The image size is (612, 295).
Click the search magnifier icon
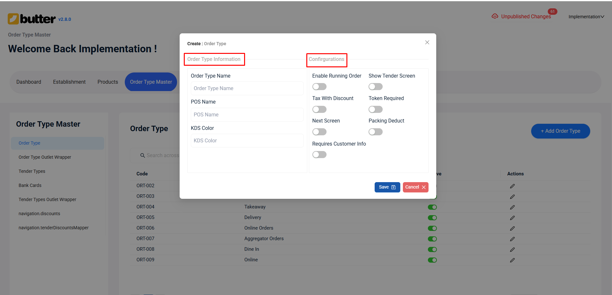[142, 156]
